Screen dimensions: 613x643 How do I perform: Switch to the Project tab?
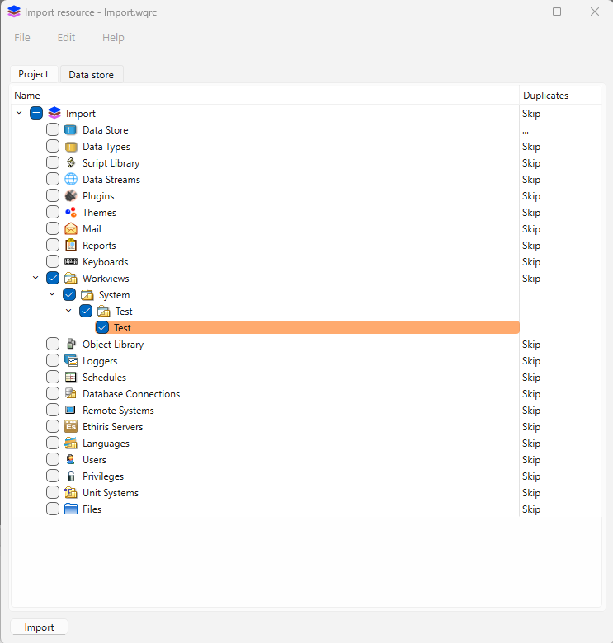coord(34,74)
